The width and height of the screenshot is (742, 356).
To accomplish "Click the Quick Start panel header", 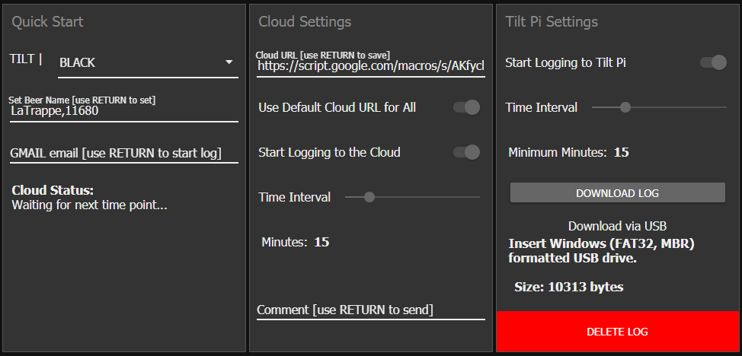I will click(x=47, y=22).
